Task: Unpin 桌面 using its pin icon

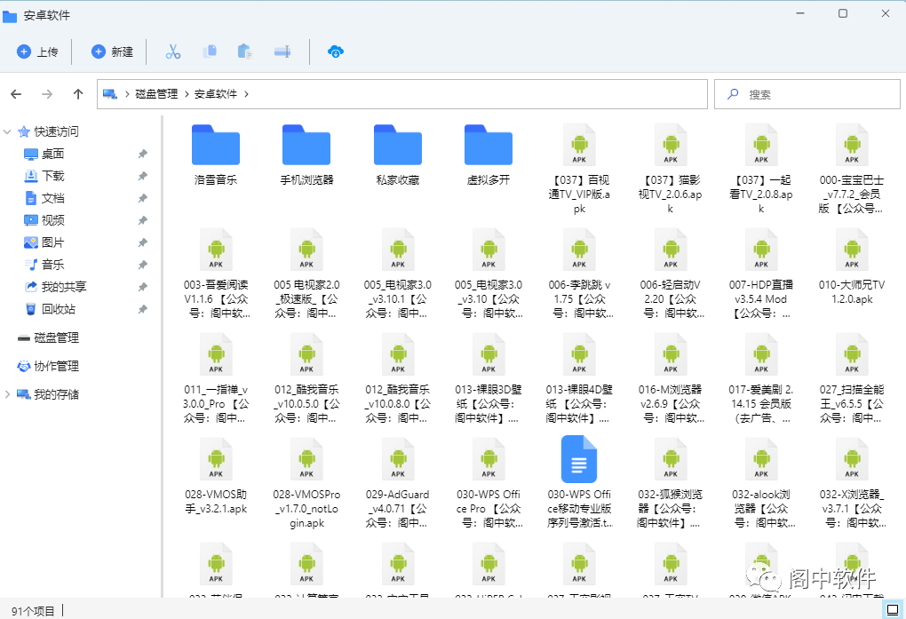Action: 143,154
